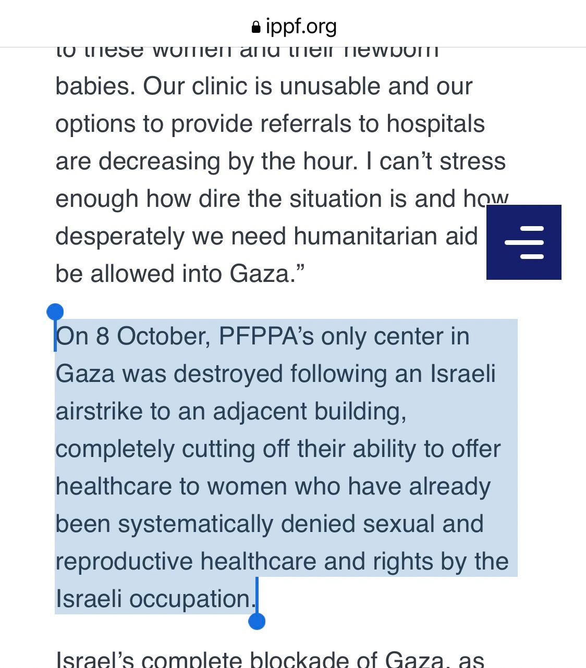Tap the lock icon beside ippf.org
Image resolution: width=586 pixels, height=668 pixels.
[255, 27]
